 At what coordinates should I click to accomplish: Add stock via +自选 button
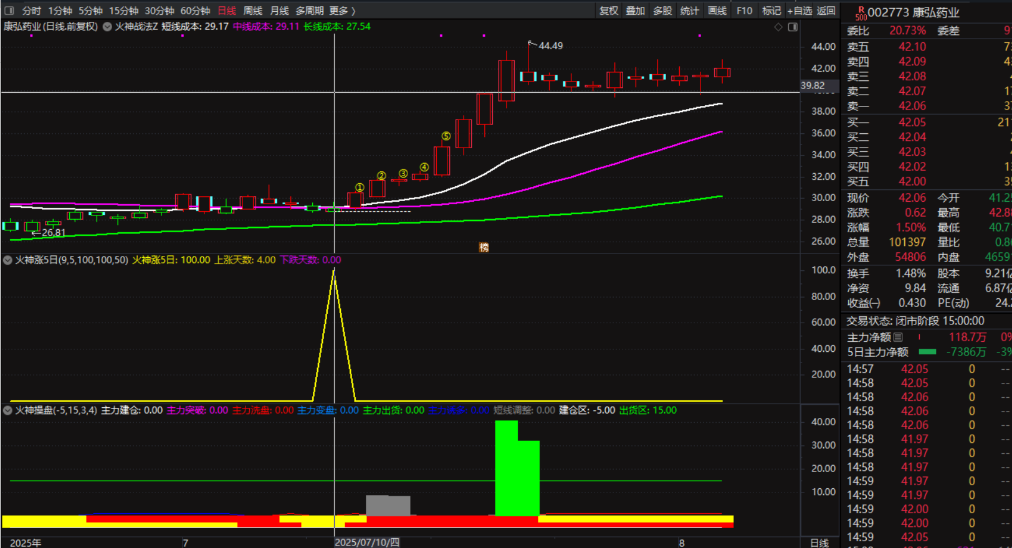(x=800, y=11)
